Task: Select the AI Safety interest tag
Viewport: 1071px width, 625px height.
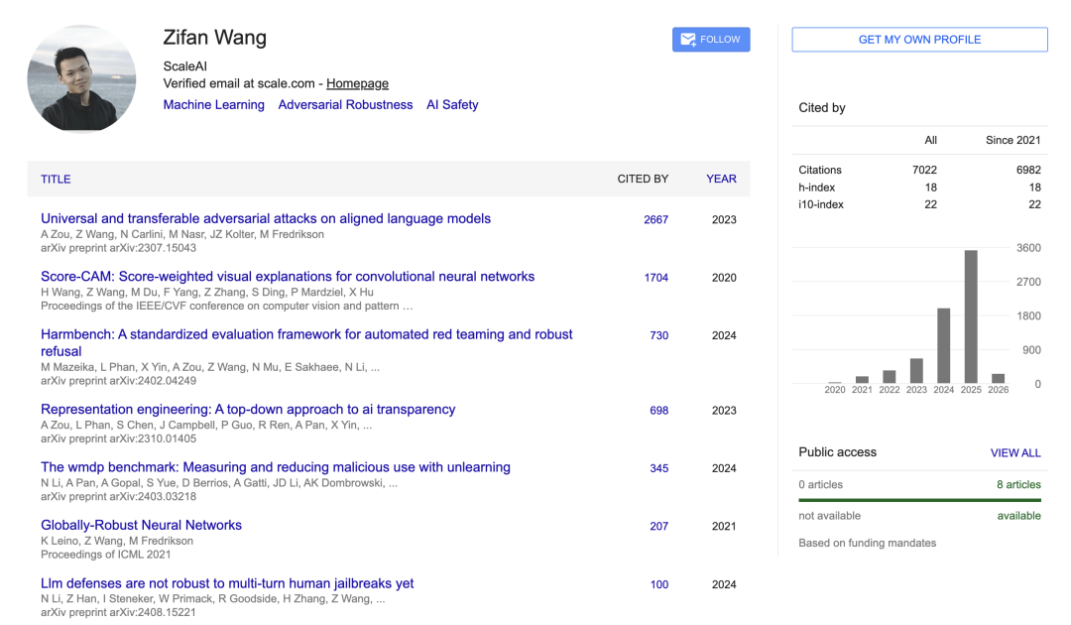Action: click(452, 105)
